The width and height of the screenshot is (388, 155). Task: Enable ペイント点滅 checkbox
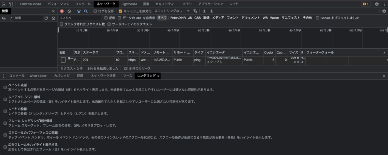click(x=5, y=88)
